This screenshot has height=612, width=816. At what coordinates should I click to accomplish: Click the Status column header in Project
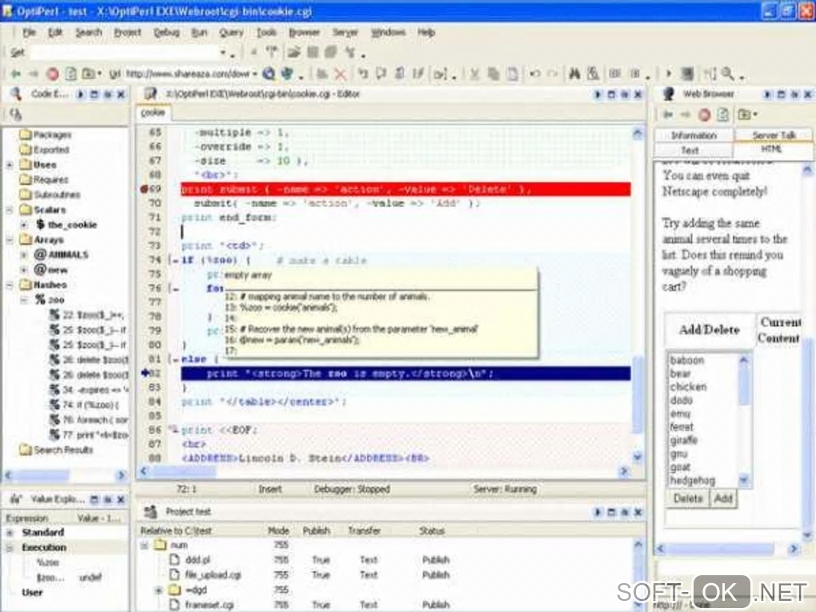pyautogui.click(x=431, y=530)
